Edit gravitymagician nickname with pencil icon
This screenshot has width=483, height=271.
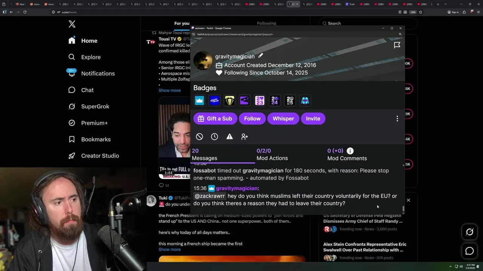[x=260, y=56]
